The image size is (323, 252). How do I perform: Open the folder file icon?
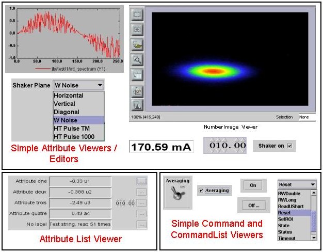(x=137, y=45)
